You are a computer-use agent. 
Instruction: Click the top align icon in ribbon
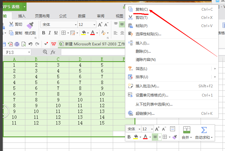click(116, 24)
